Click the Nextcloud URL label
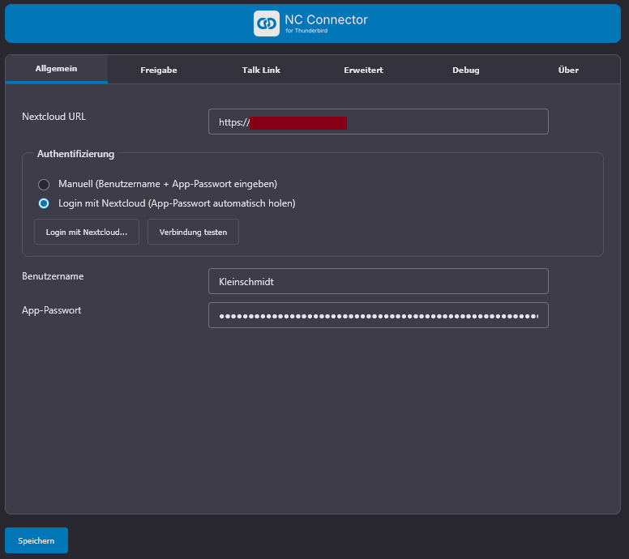 (x=53, y=117)
